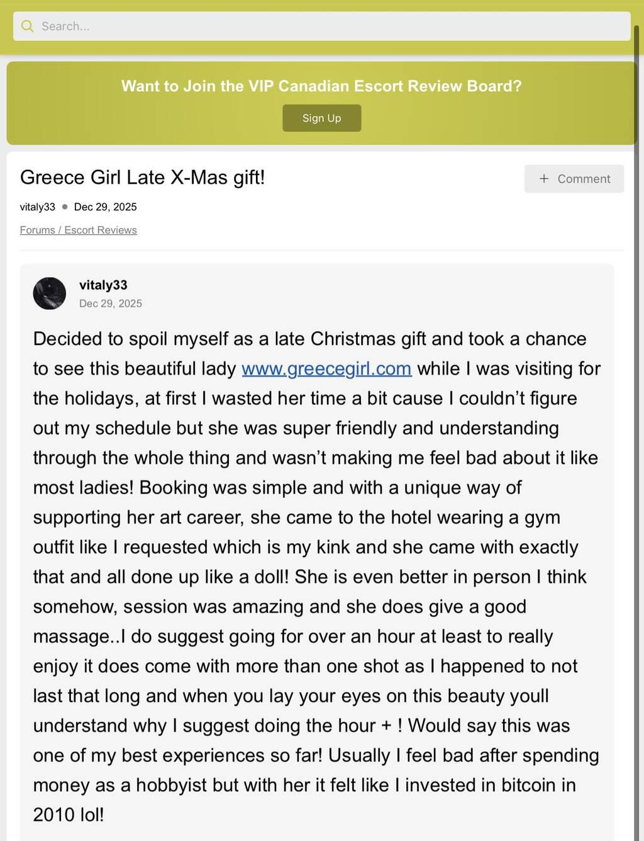Click the thread date beside the thread author
The image size is (644, 841).
(105, 207)
